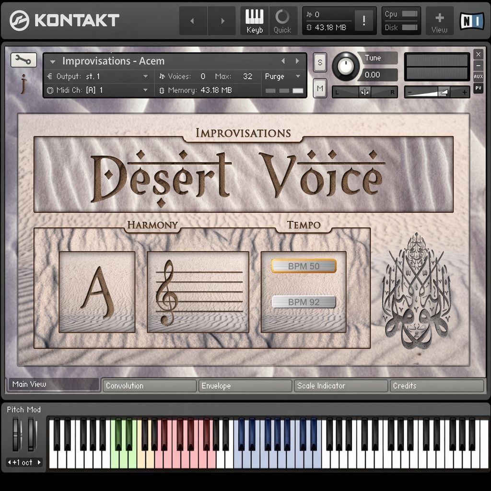Screen dimensions: 491x491
Task: Open the Purge dropdown menu
Action: [x=283, y=76]
